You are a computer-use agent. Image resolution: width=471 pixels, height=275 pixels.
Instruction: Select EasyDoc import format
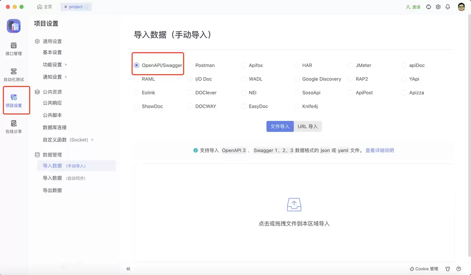(255, 106)
